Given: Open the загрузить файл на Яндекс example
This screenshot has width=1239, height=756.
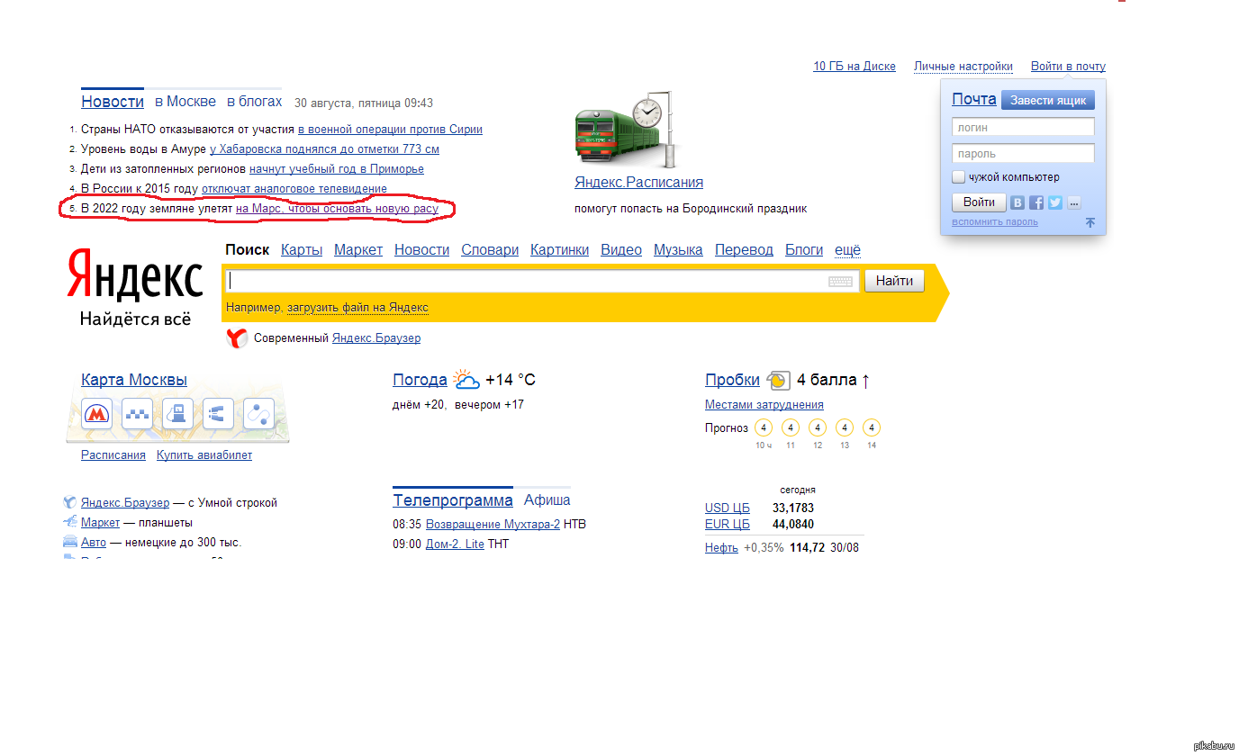Looking at the screenshot, I should coord(357,308).
